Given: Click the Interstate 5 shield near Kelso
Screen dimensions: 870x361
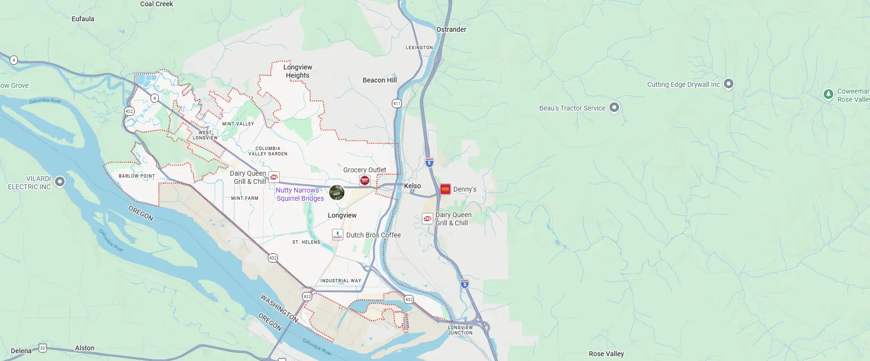Looking at the screenshot, I should pos(429,163).
